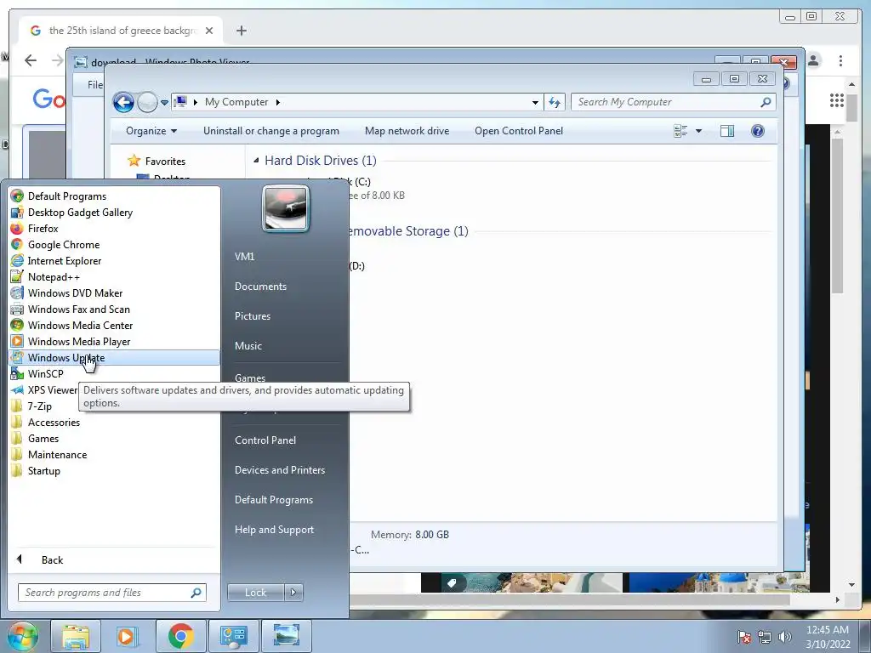Image resolution: width=871 pixels, height=653 pixels.
Task: Open the Chrome three-dot menu
Action: (x=840, y=60)
